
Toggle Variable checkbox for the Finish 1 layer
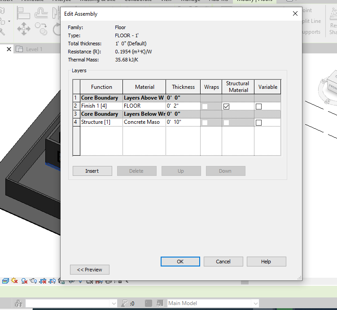(x=258, y=106)
